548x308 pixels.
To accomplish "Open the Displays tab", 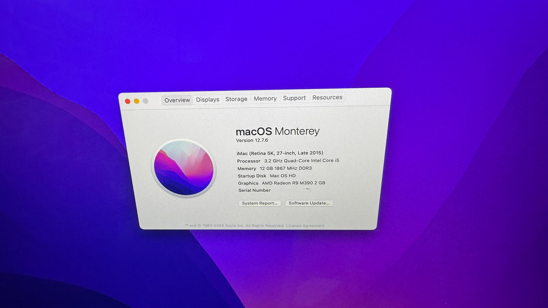I will (207, 100).
